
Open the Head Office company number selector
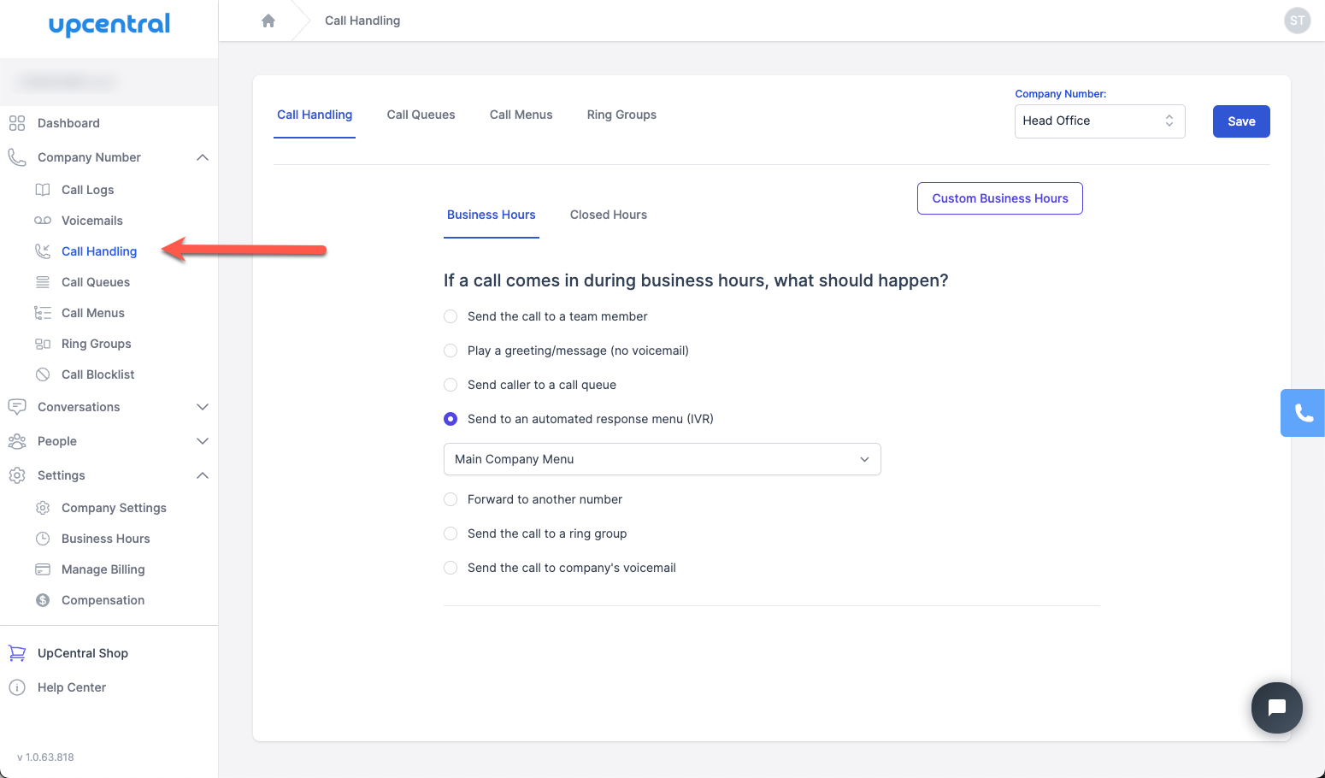1098,121
